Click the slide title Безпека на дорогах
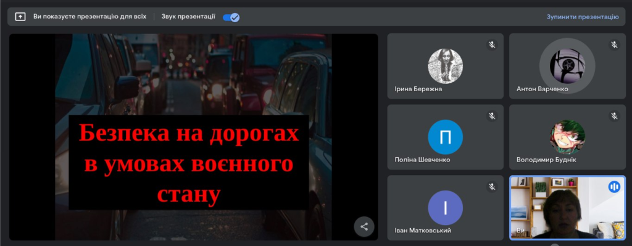 click(x=189, y=133)
